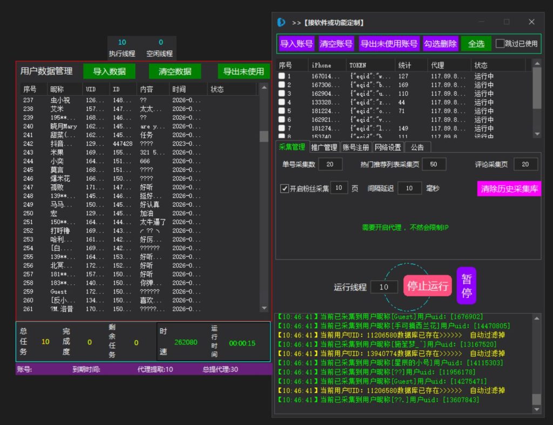Select user row 240 晓月Mary
This screenshot has height=425, width=553.
coord(139,127)
